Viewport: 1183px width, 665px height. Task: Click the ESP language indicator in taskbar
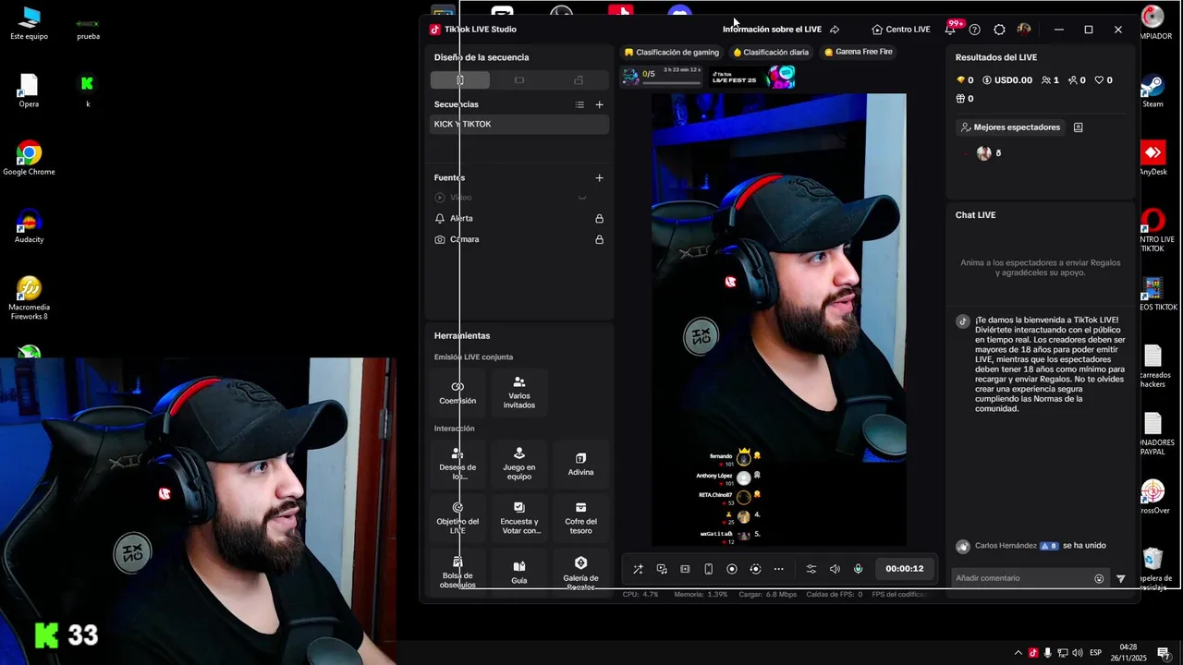click(x=1096, y=653)
